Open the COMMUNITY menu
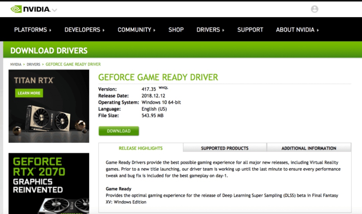The height and width of the screenshot is (214, 362). click(136, 30)
